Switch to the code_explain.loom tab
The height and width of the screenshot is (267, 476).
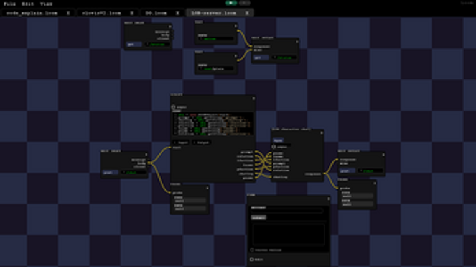click(x=34, y=12)
